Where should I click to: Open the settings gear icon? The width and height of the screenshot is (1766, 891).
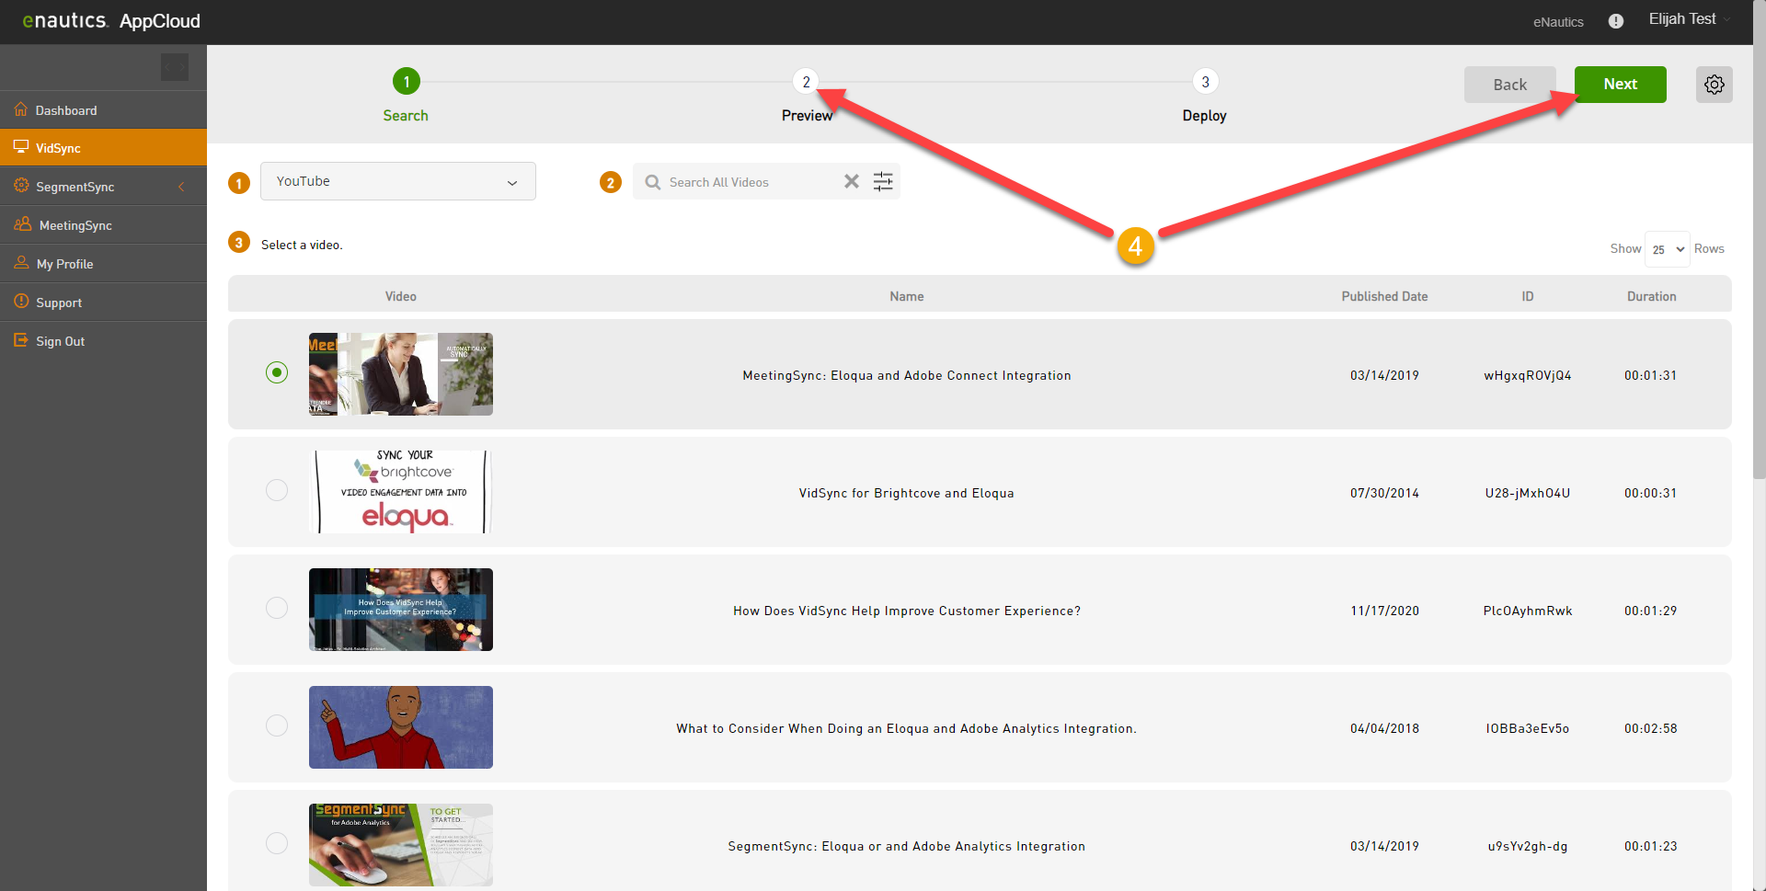click(1714, 85)
